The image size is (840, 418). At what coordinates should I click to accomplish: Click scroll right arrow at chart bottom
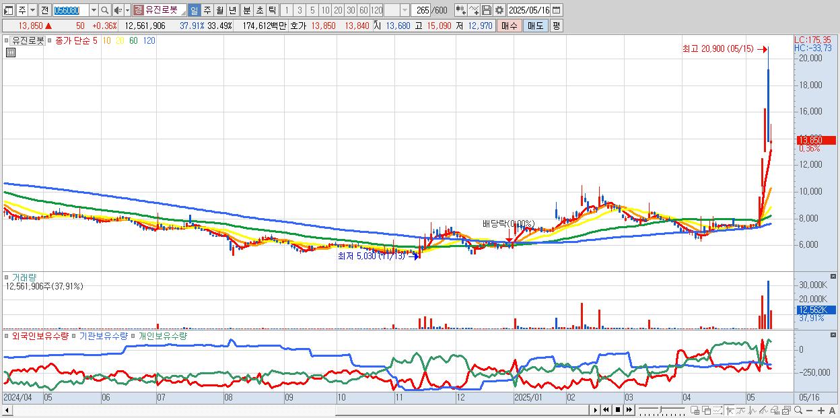coord(595,410)
